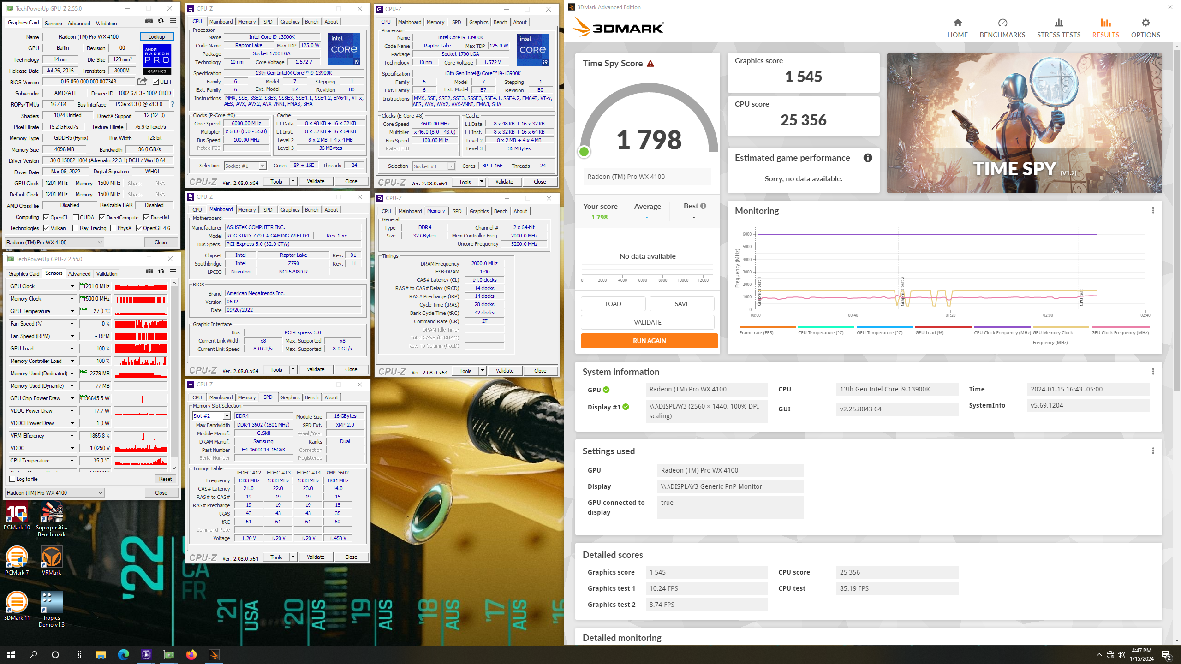The image size is (1181, 664).
Task: Open hamburger menu in GPU-Z Sensors window
Action: [173, 272]
